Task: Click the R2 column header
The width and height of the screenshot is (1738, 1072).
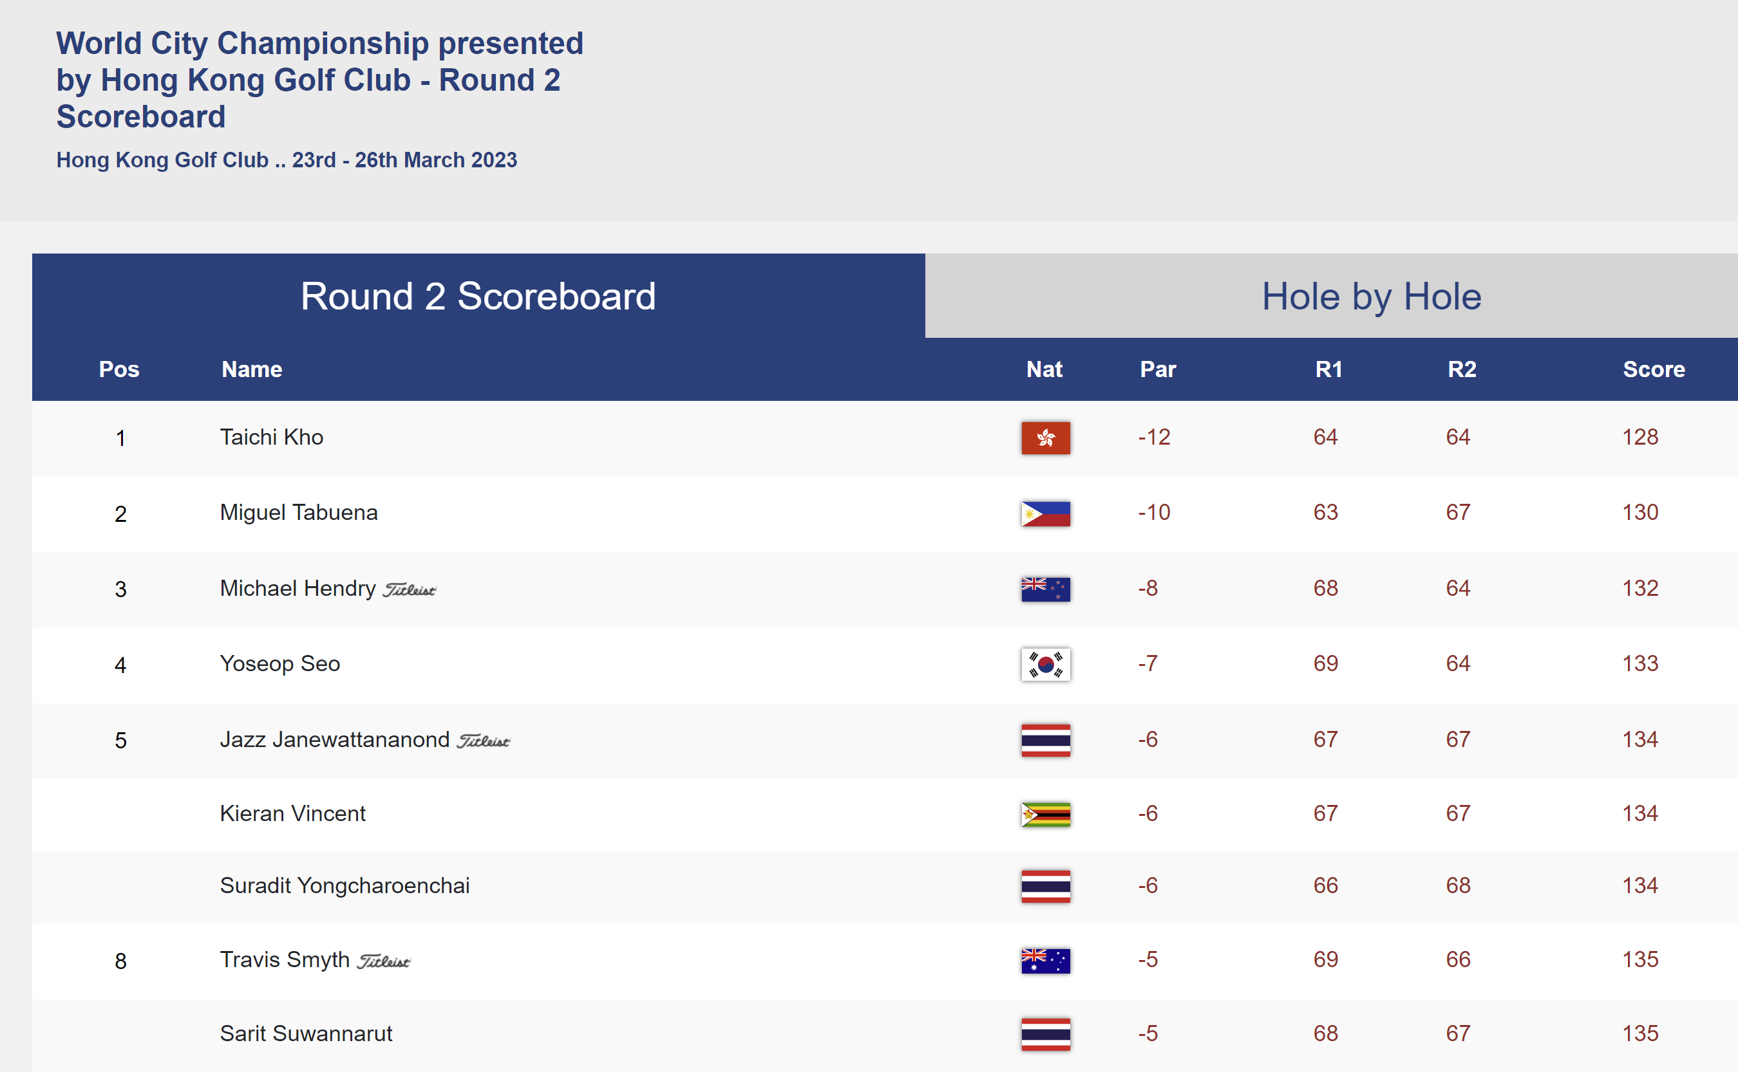Action: point(1461,369)
